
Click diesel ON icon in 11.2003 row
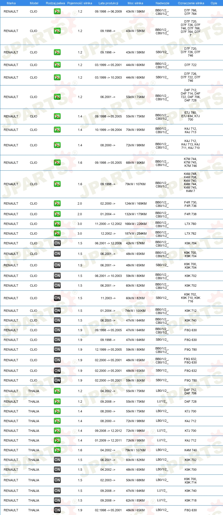(x=57, y=298)
